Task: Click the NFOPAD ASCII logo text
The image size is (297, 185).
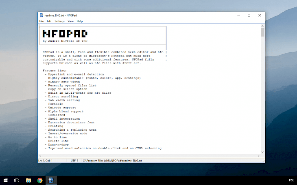Action: [65, 34]
